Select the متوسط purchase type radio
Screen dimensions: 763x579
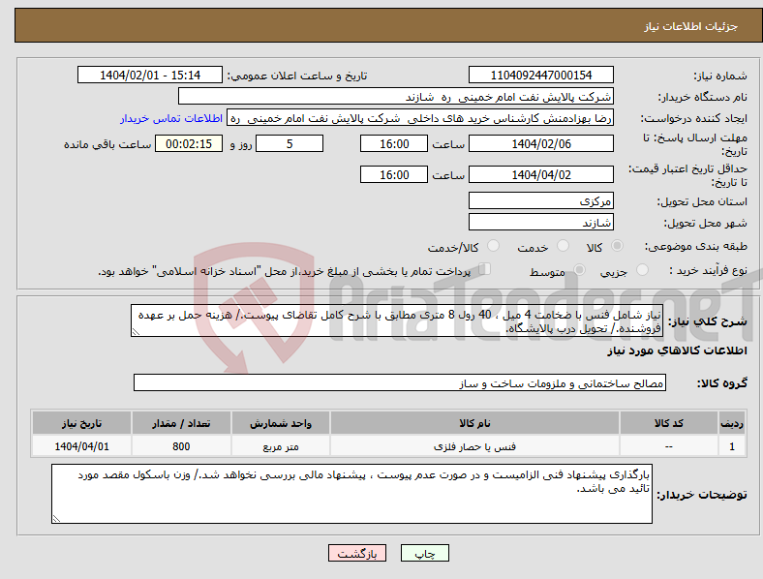[x=579, y=270]
